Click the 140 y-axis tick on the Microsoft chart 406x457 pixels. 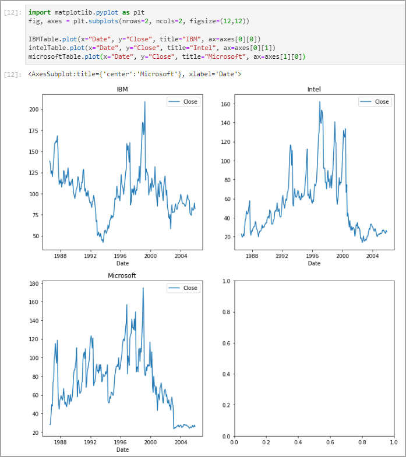tap(34, 321)
